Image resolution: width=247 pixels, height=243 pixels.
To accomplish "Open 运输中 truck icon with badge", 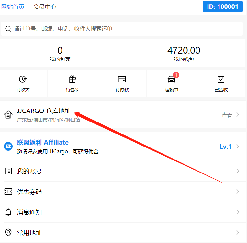I will (x=171, y=79).
